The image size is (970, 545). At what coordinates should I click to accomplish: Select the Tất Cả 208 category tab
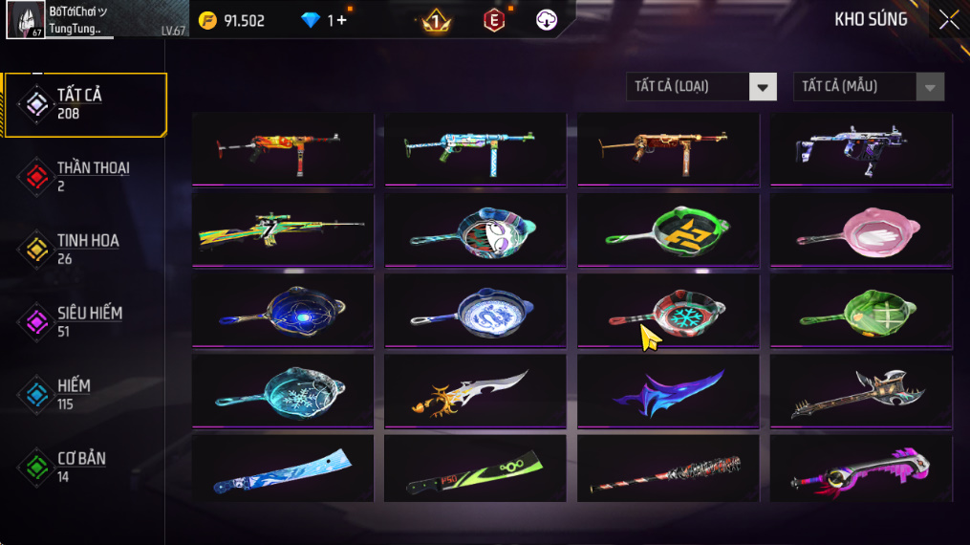coord(85,104)
